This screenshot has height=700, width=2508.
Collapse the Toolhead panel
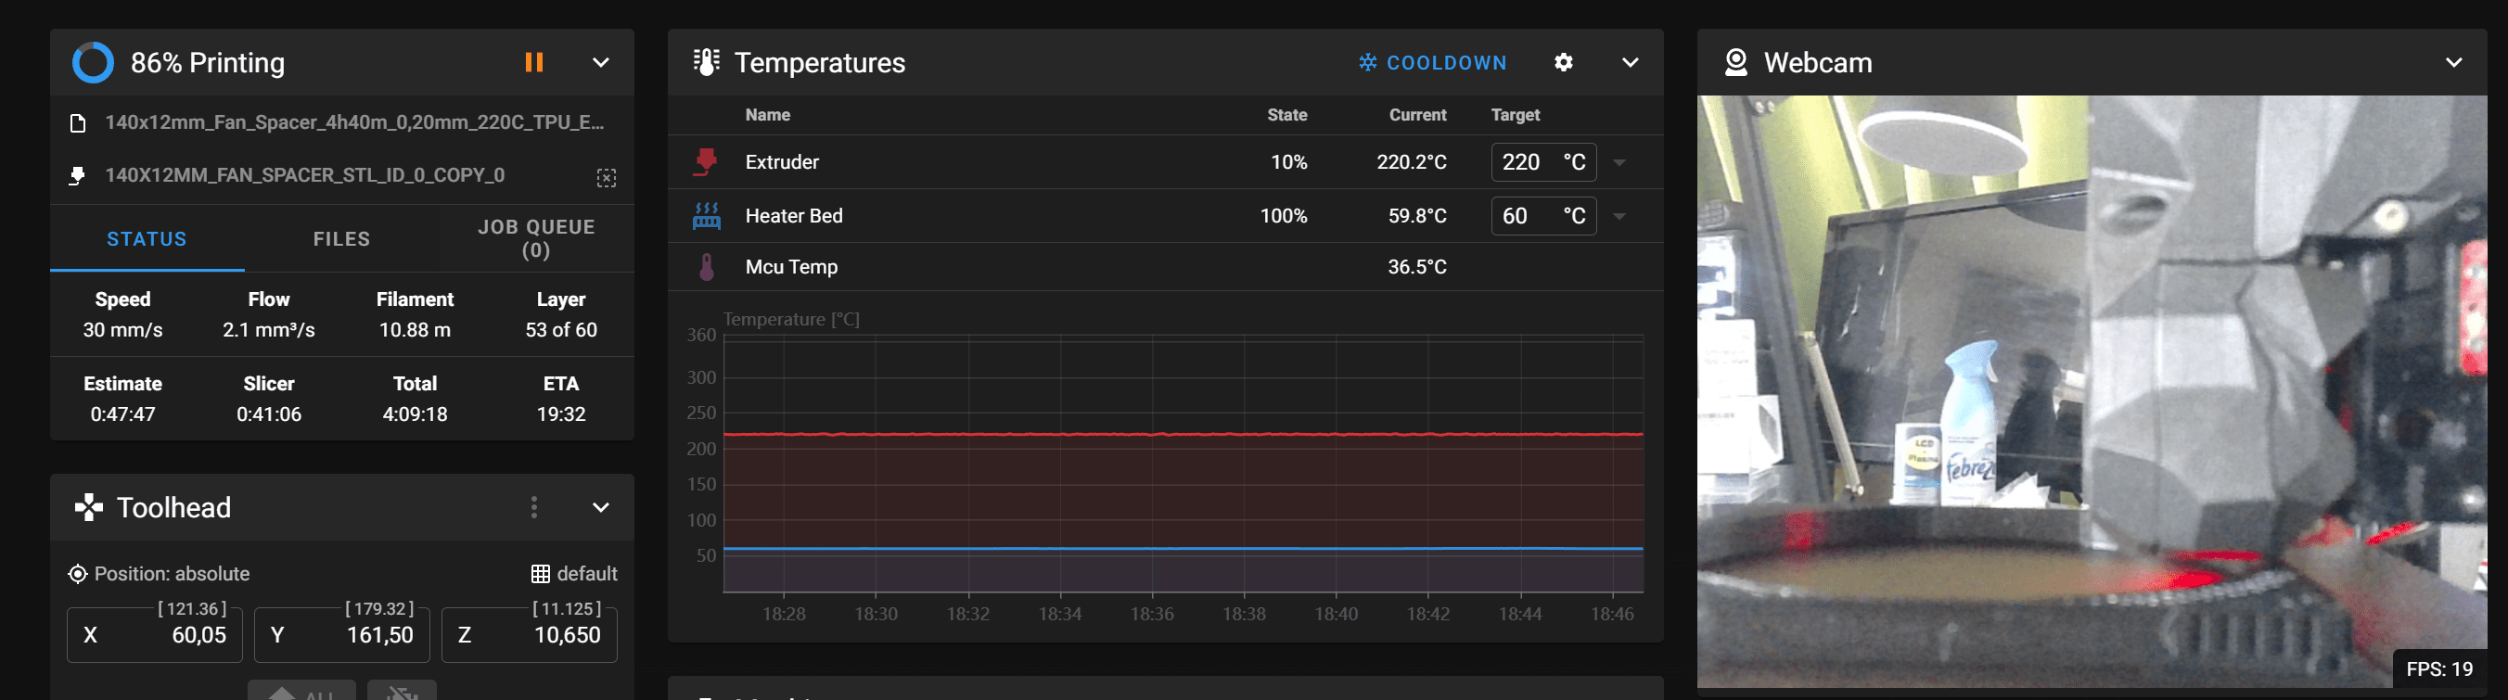pyautogui.click(x=601, y=507)
